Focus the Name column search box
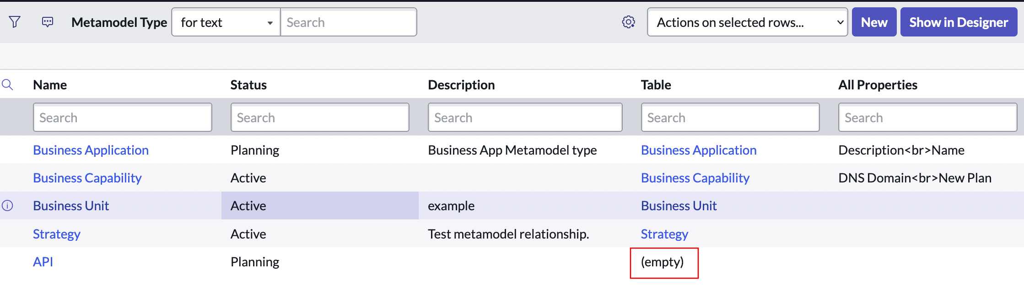Viewport: 1024px width, 291px height. 122,118
